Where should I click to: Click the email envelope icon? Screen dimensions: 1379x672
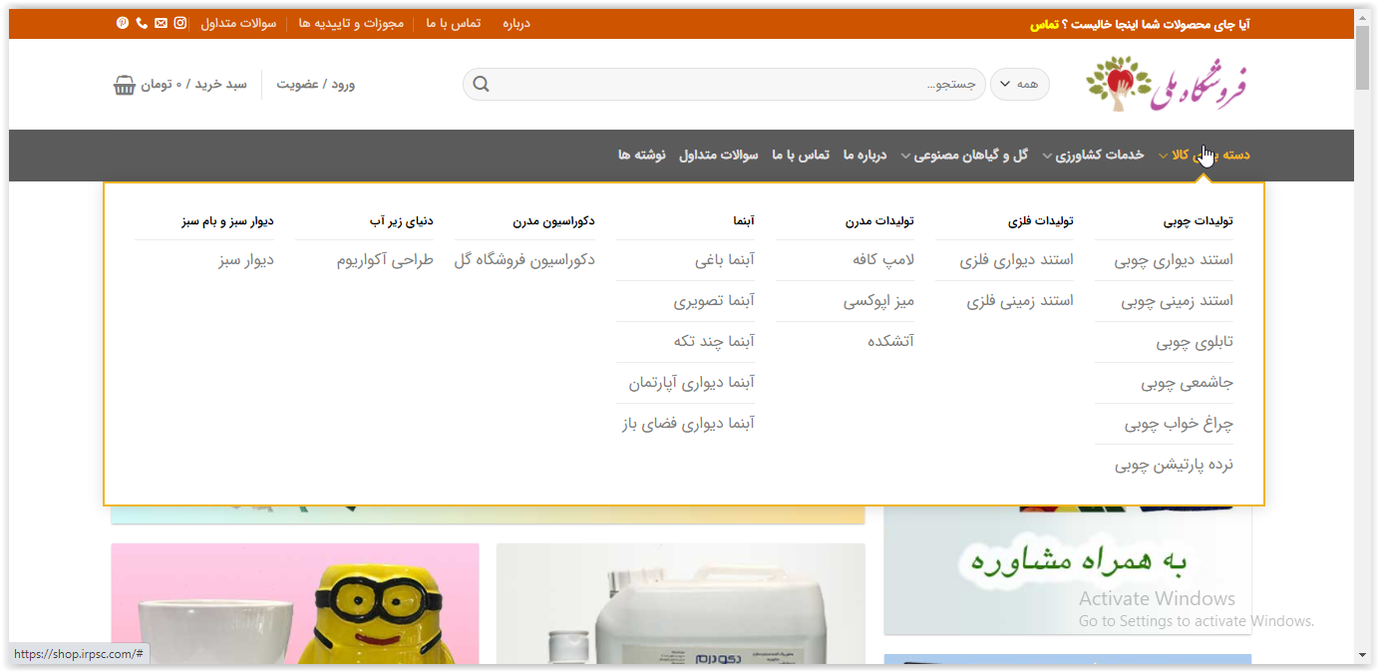click(x=161, y=23)
